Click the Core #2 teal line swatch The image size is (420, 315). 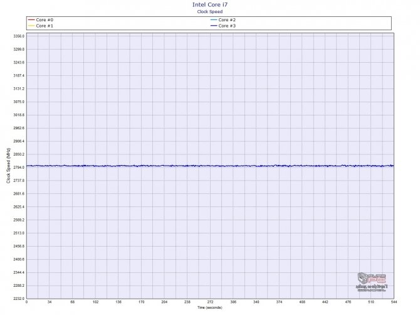[214, 20]
